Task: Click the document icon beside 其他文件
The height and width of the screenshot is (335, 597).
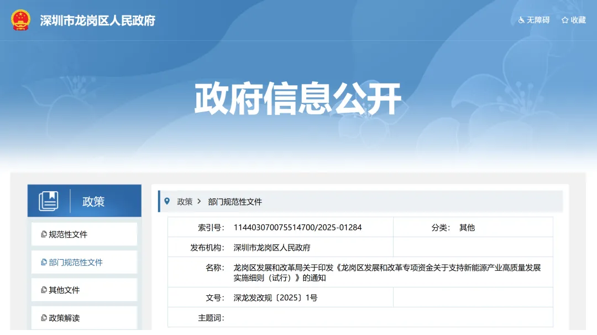Action: [44, 290]
